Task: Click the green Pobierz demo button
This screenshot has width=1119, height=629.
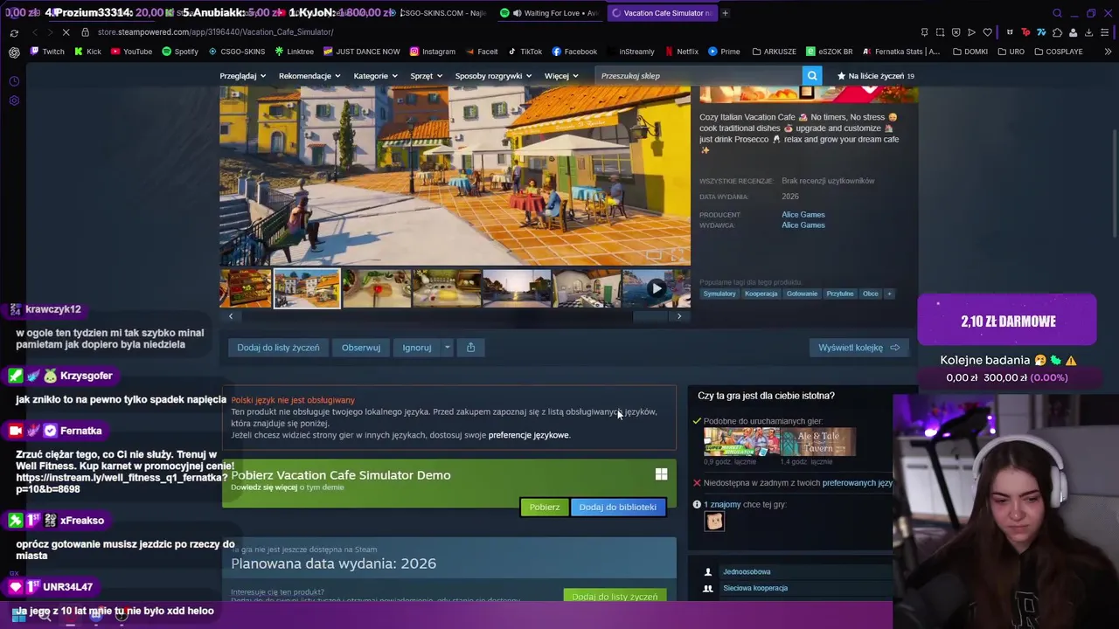Action: (x=544, y=507)
